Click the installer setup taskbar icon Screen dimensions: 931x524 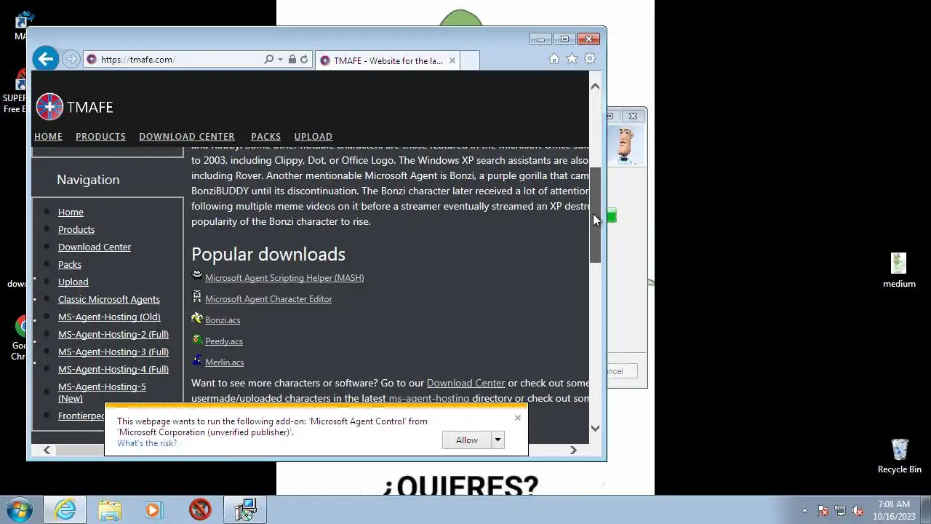pyautogui.click(x=245, y=509)
